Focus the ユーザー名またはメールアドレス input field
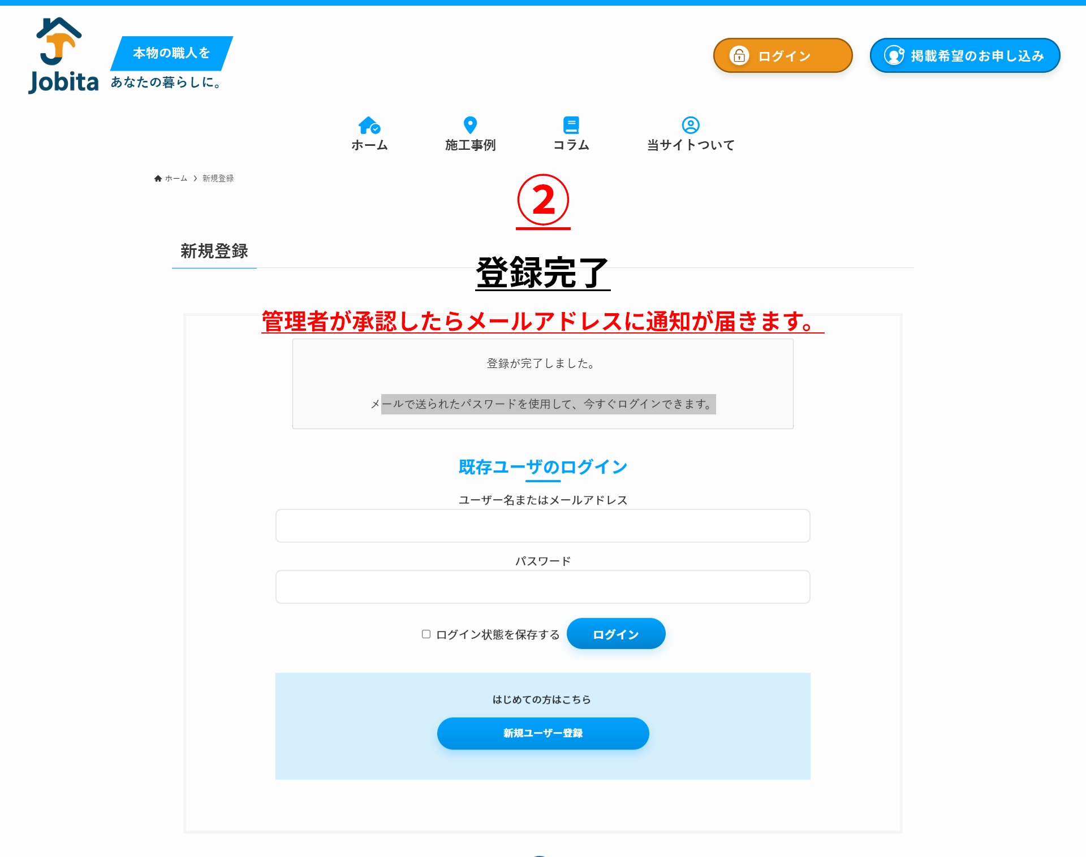Viewport: 1086px width, 857px height. point(543,526)
